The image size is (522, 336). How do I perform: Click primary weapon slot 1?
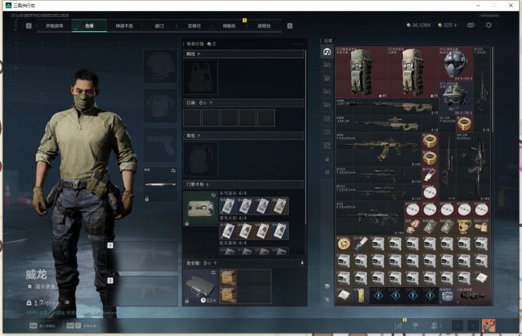(143, 256)
